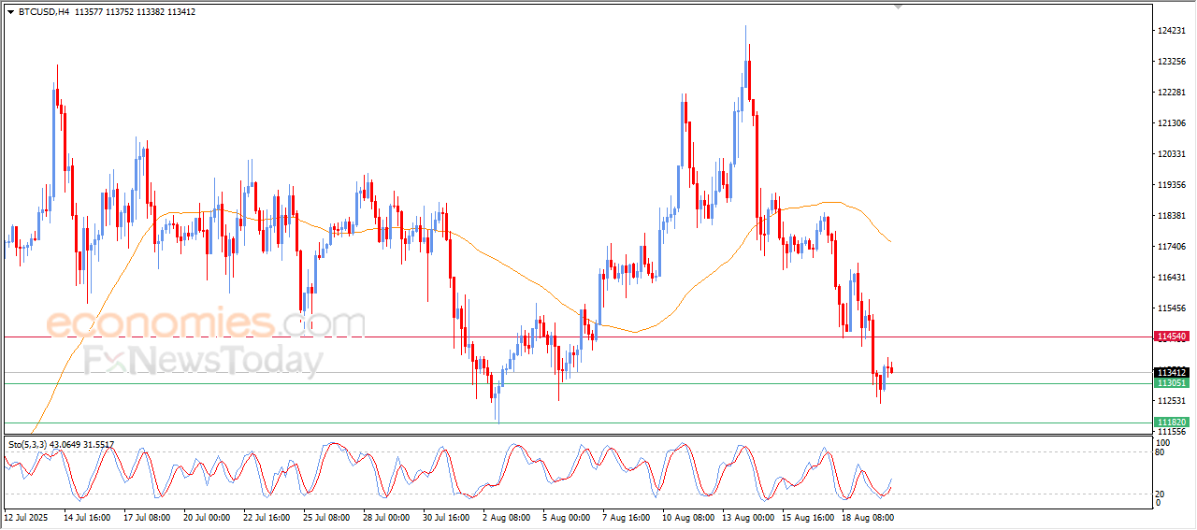Screen dimensions: 1197x530
Task: Click the 28 Jul 00:00 time label
Action: click(386, 516)
